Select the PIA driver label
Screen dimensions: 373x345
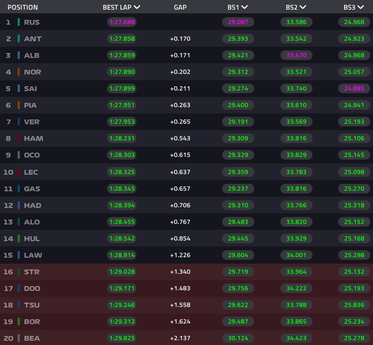click(x=30, y=105)
